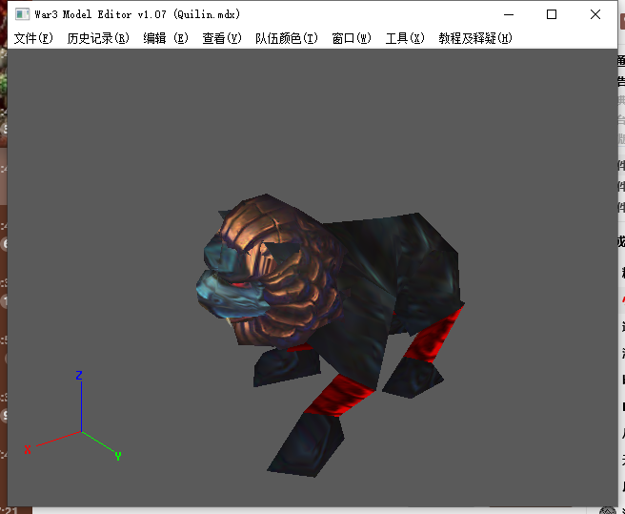Open the 查看(V) menu
The width and height of the screenshot is (625, 514).
[222, 38]
